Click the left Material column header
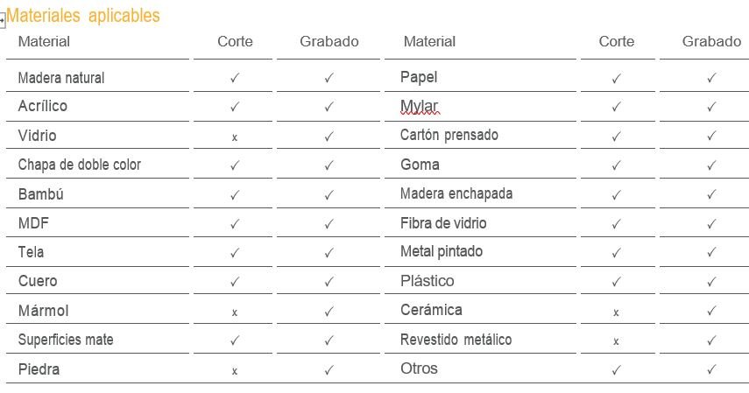 44,41
